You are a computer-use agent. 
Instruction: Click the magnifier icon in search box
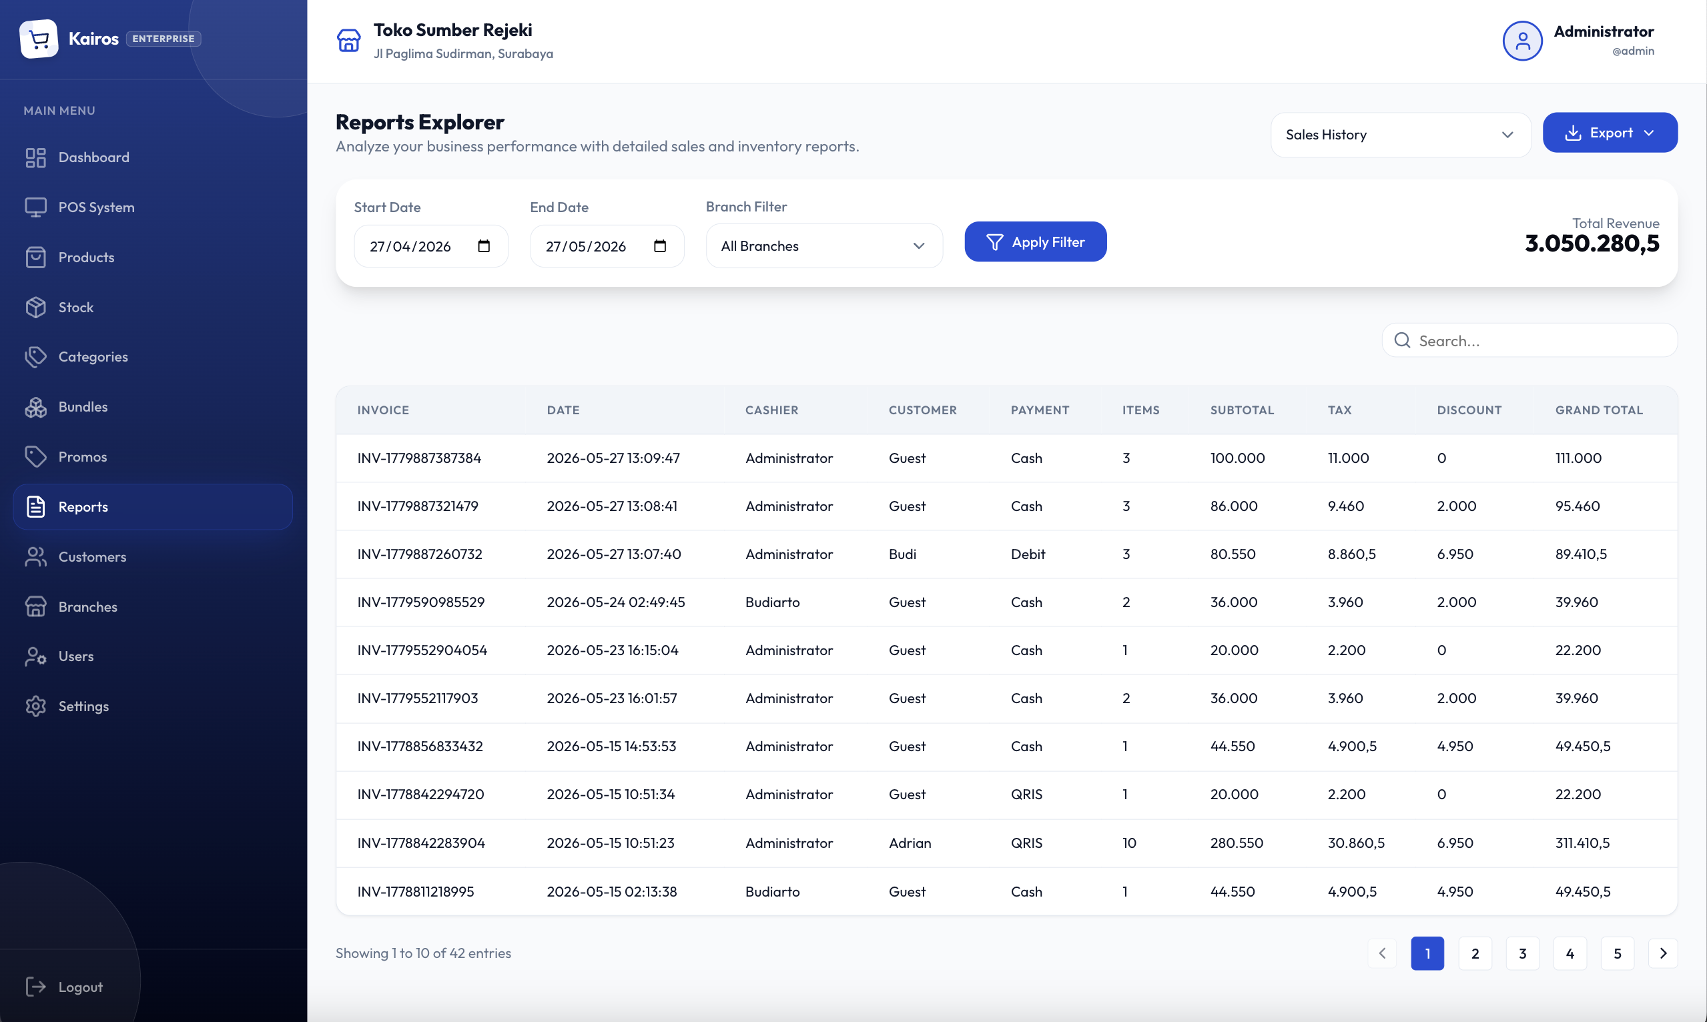(1402, 340)
